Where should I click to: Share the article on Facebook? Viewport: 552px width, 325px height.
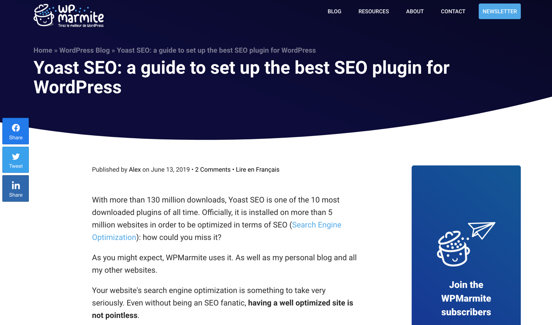click(16, 131)
